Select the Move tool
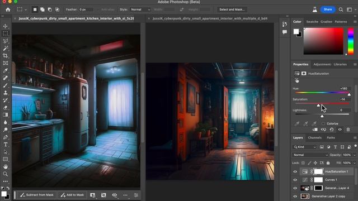358x201 pixels. (x=6, y=26)
